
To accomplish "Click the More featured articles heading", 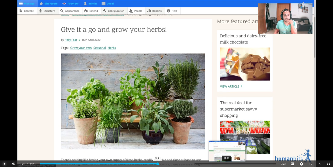I will [x=238, y=21].
